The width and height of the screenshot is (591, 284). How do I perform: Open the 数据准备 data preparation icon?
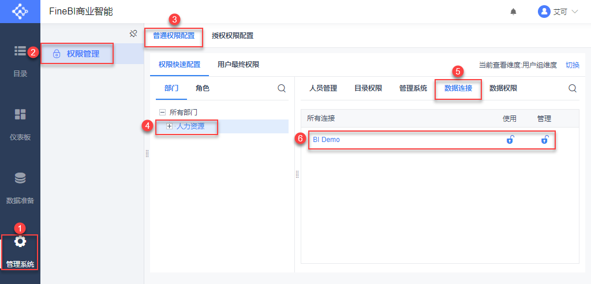pos(20,178)
